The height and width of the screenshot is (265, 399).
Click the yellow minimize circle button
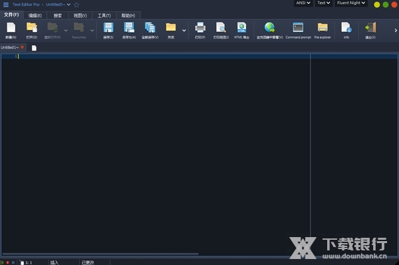[377, 5]
